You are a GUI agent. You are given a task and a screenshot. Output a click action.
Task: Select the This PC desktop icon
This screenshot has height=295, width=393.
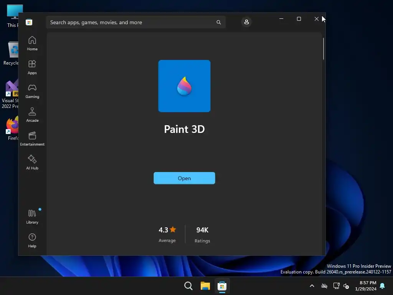pyautogui.click(x=13, y=16)
